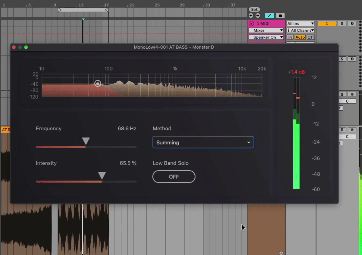Click the lock envelopes padlock icon

[280, 16]
